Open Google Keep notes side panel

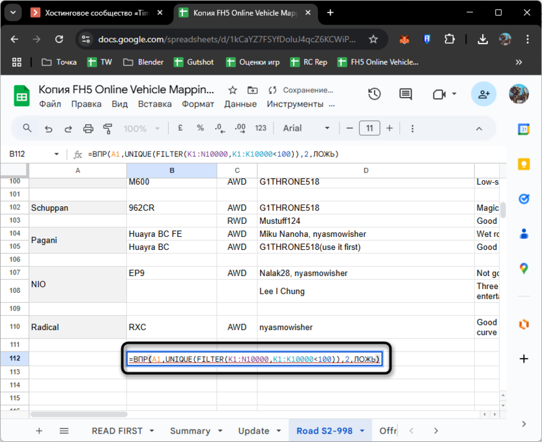(x=524, y=165)
